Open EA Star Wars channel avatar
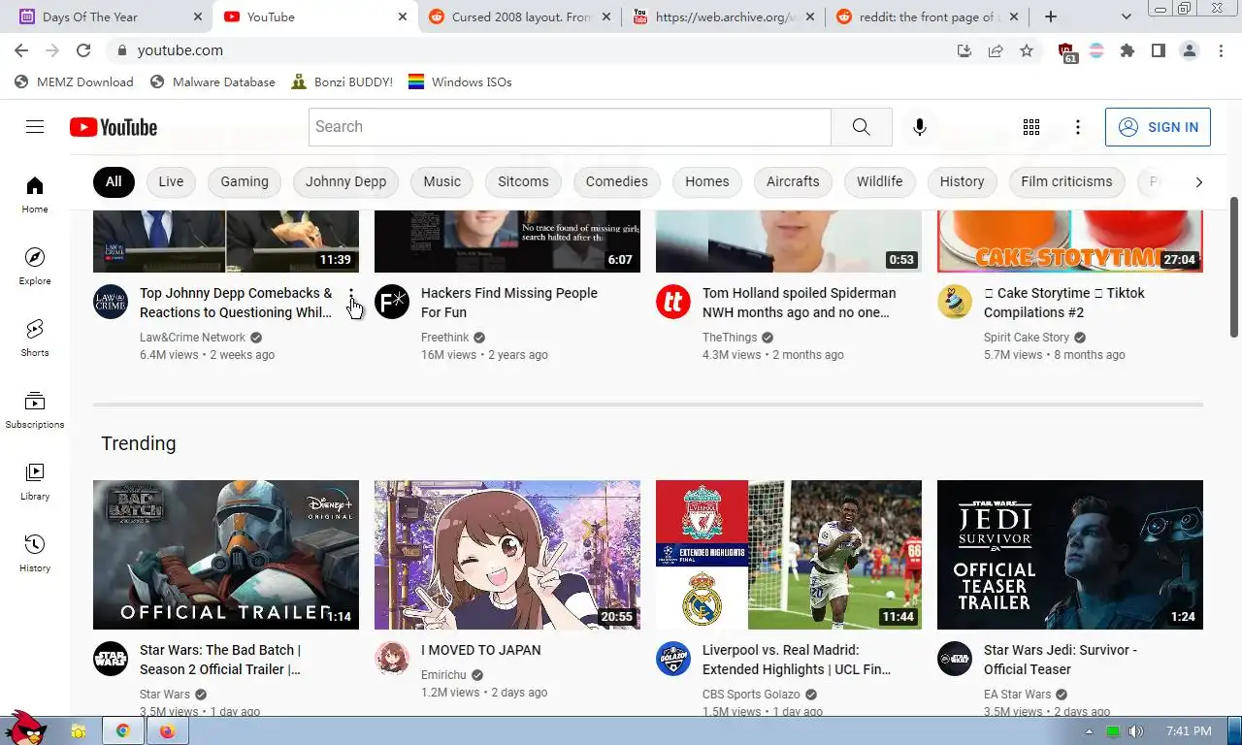The image size is (1242, 745). point(955,659)
